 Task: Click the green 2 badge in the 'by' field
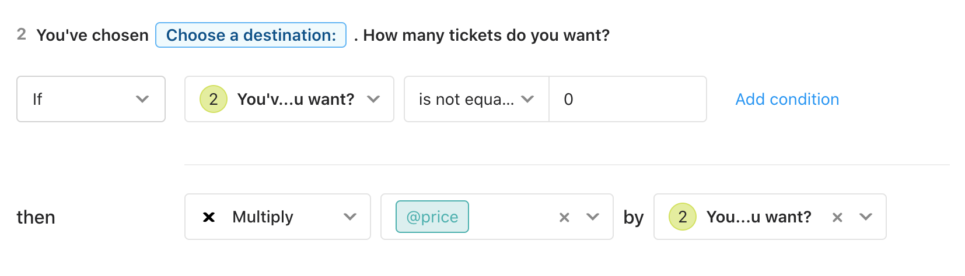click(683, 217)
